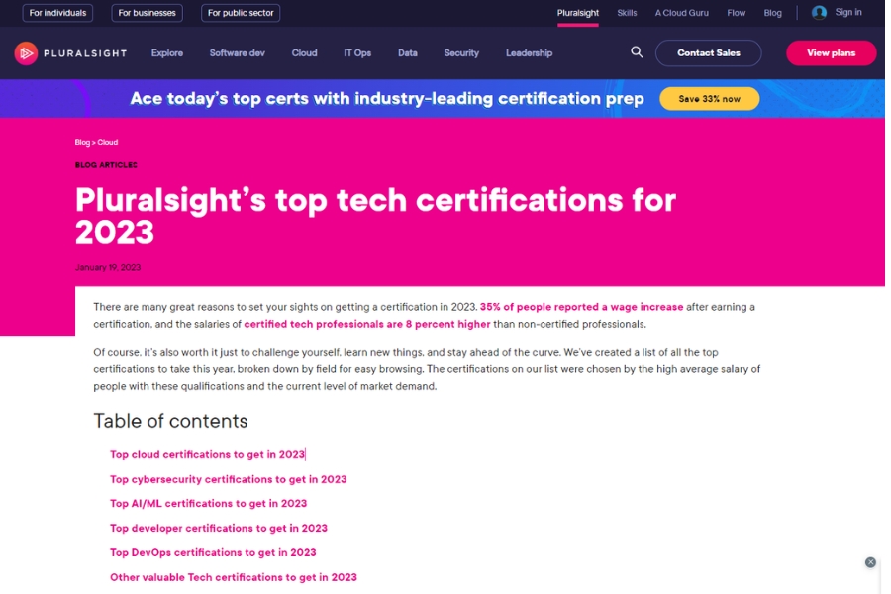Click the BLOG ARTICLES label

pos(106,165)
